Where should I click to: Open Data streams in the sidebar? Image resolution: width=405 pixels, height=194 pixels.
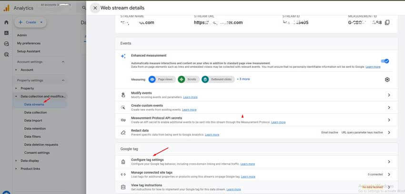tap(34, 104)
